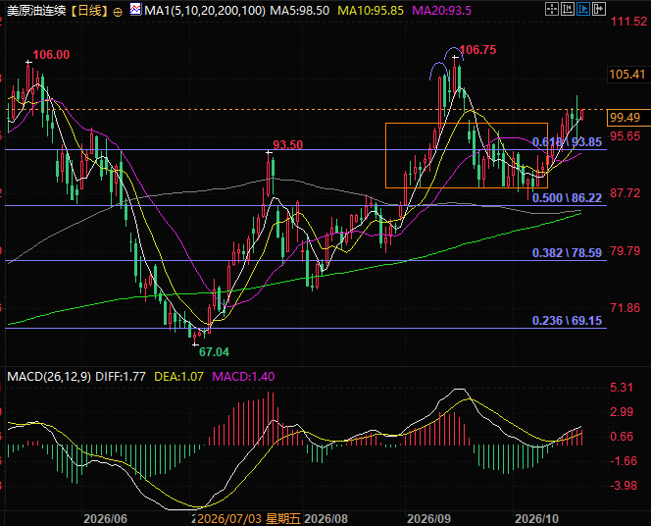Image resolution: width=651 pixels, height=526 pixels.
Task: Click the 105.41 price axis marker
Action: (x=626, y=75)
